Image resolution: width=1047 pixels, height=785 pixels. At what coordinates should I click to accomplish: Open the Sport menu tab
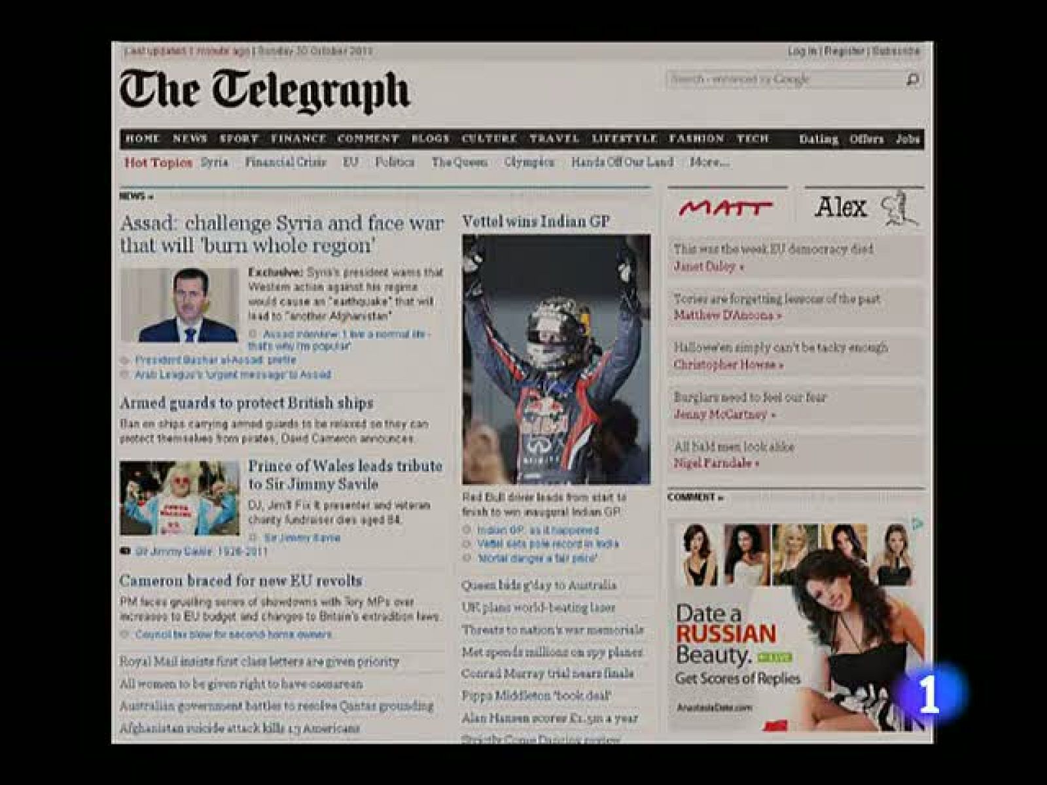(x=239, y=139)
